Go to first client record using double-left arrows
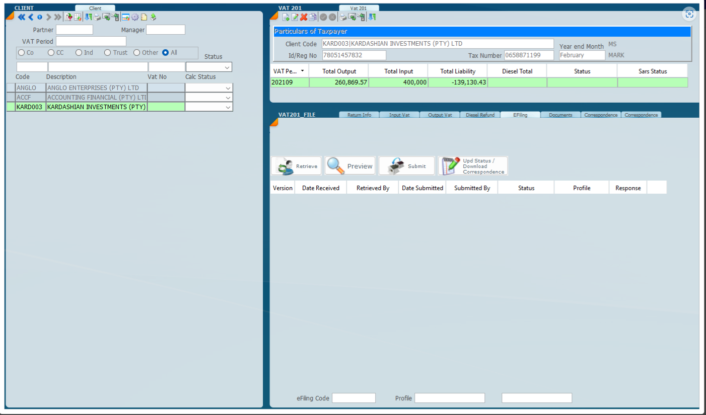Viewport: 706px width, 415px height. pyautogui.click(x=21, y=17)
